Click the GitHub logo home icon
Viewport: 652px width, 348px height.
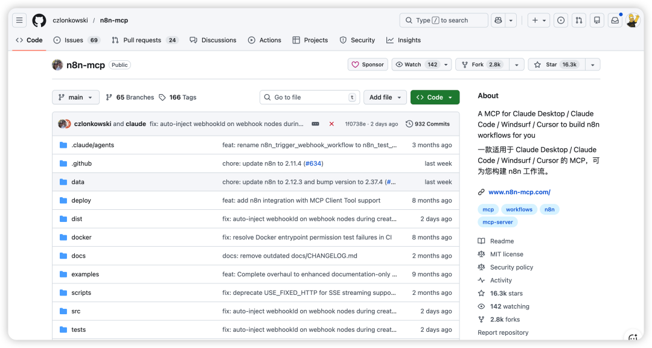point(39,21)
